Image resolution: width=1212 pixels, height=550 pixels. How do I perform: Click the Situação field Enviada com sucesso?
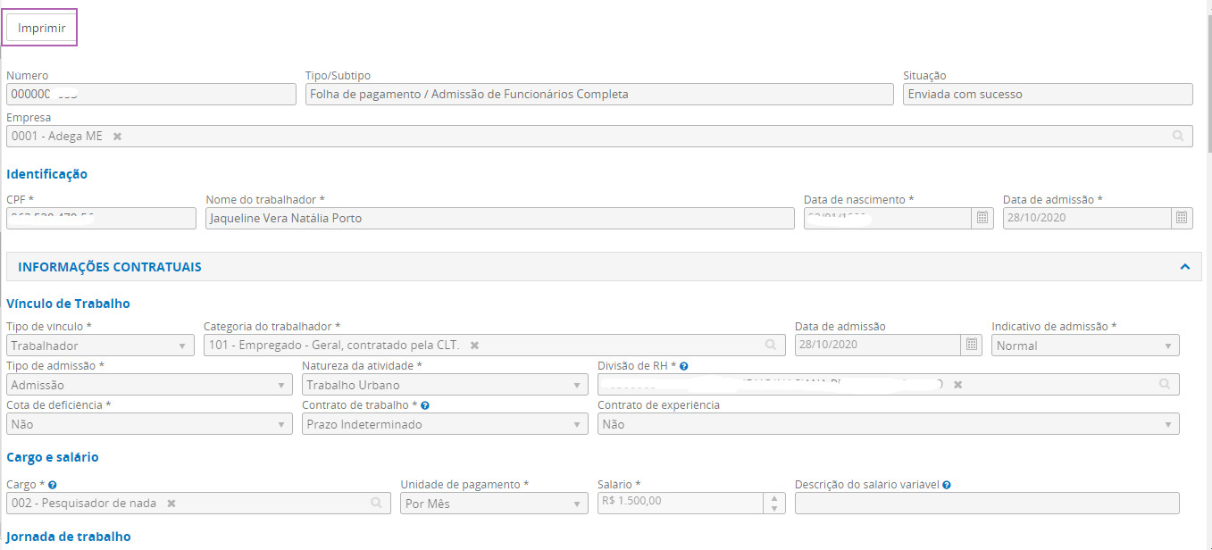click(1048, 94)
